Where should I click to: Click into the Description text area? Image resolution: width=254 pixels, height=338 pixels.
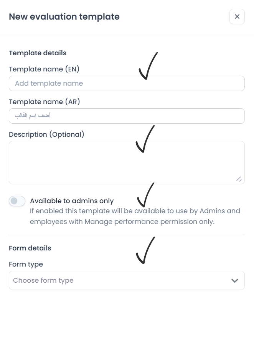coord(127,161)
